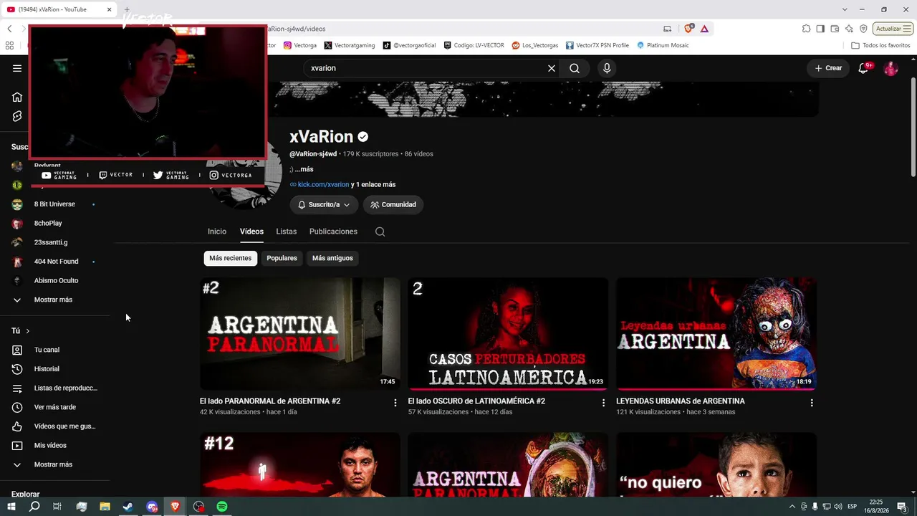Play the Leyendas urbanas ARGENTINA thumbnail
Screen dimensions: 917x516
[716, 334]
